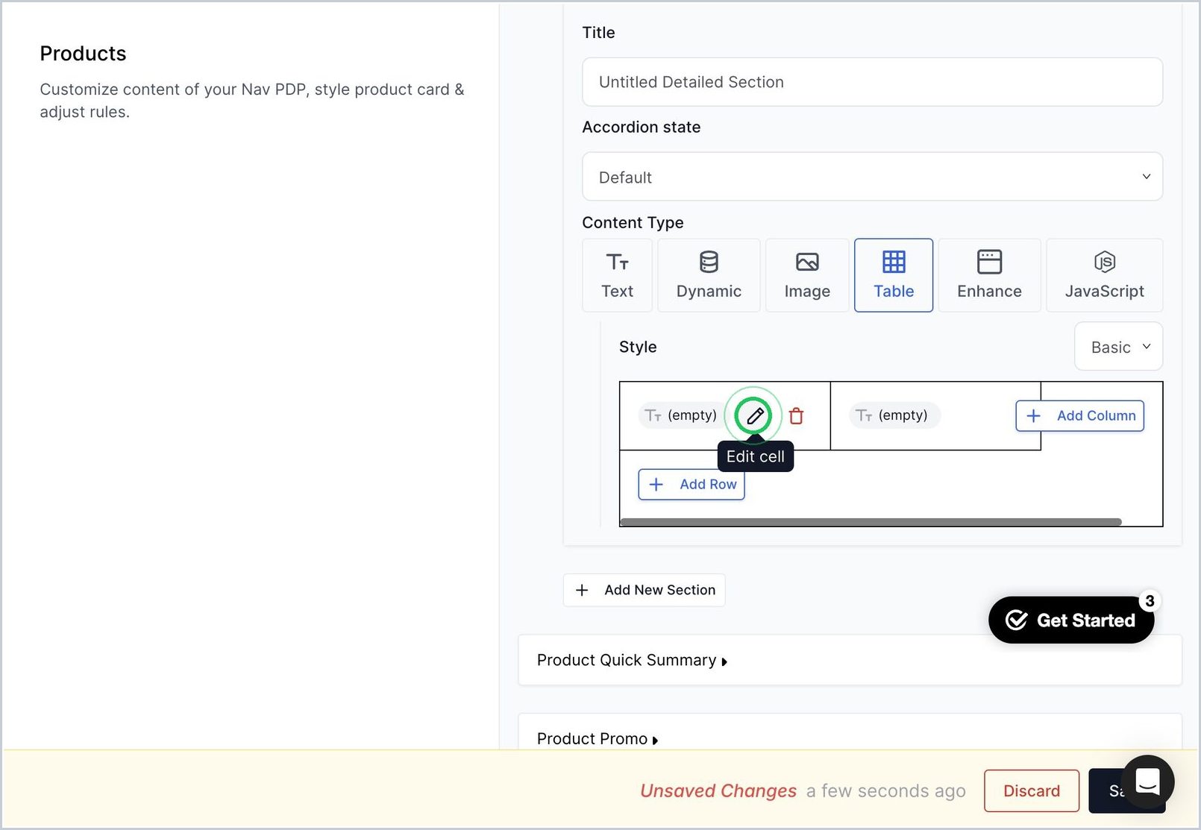1201x830 pixels.
Task: Select the Text content type
Action: (x=617, y=275)
